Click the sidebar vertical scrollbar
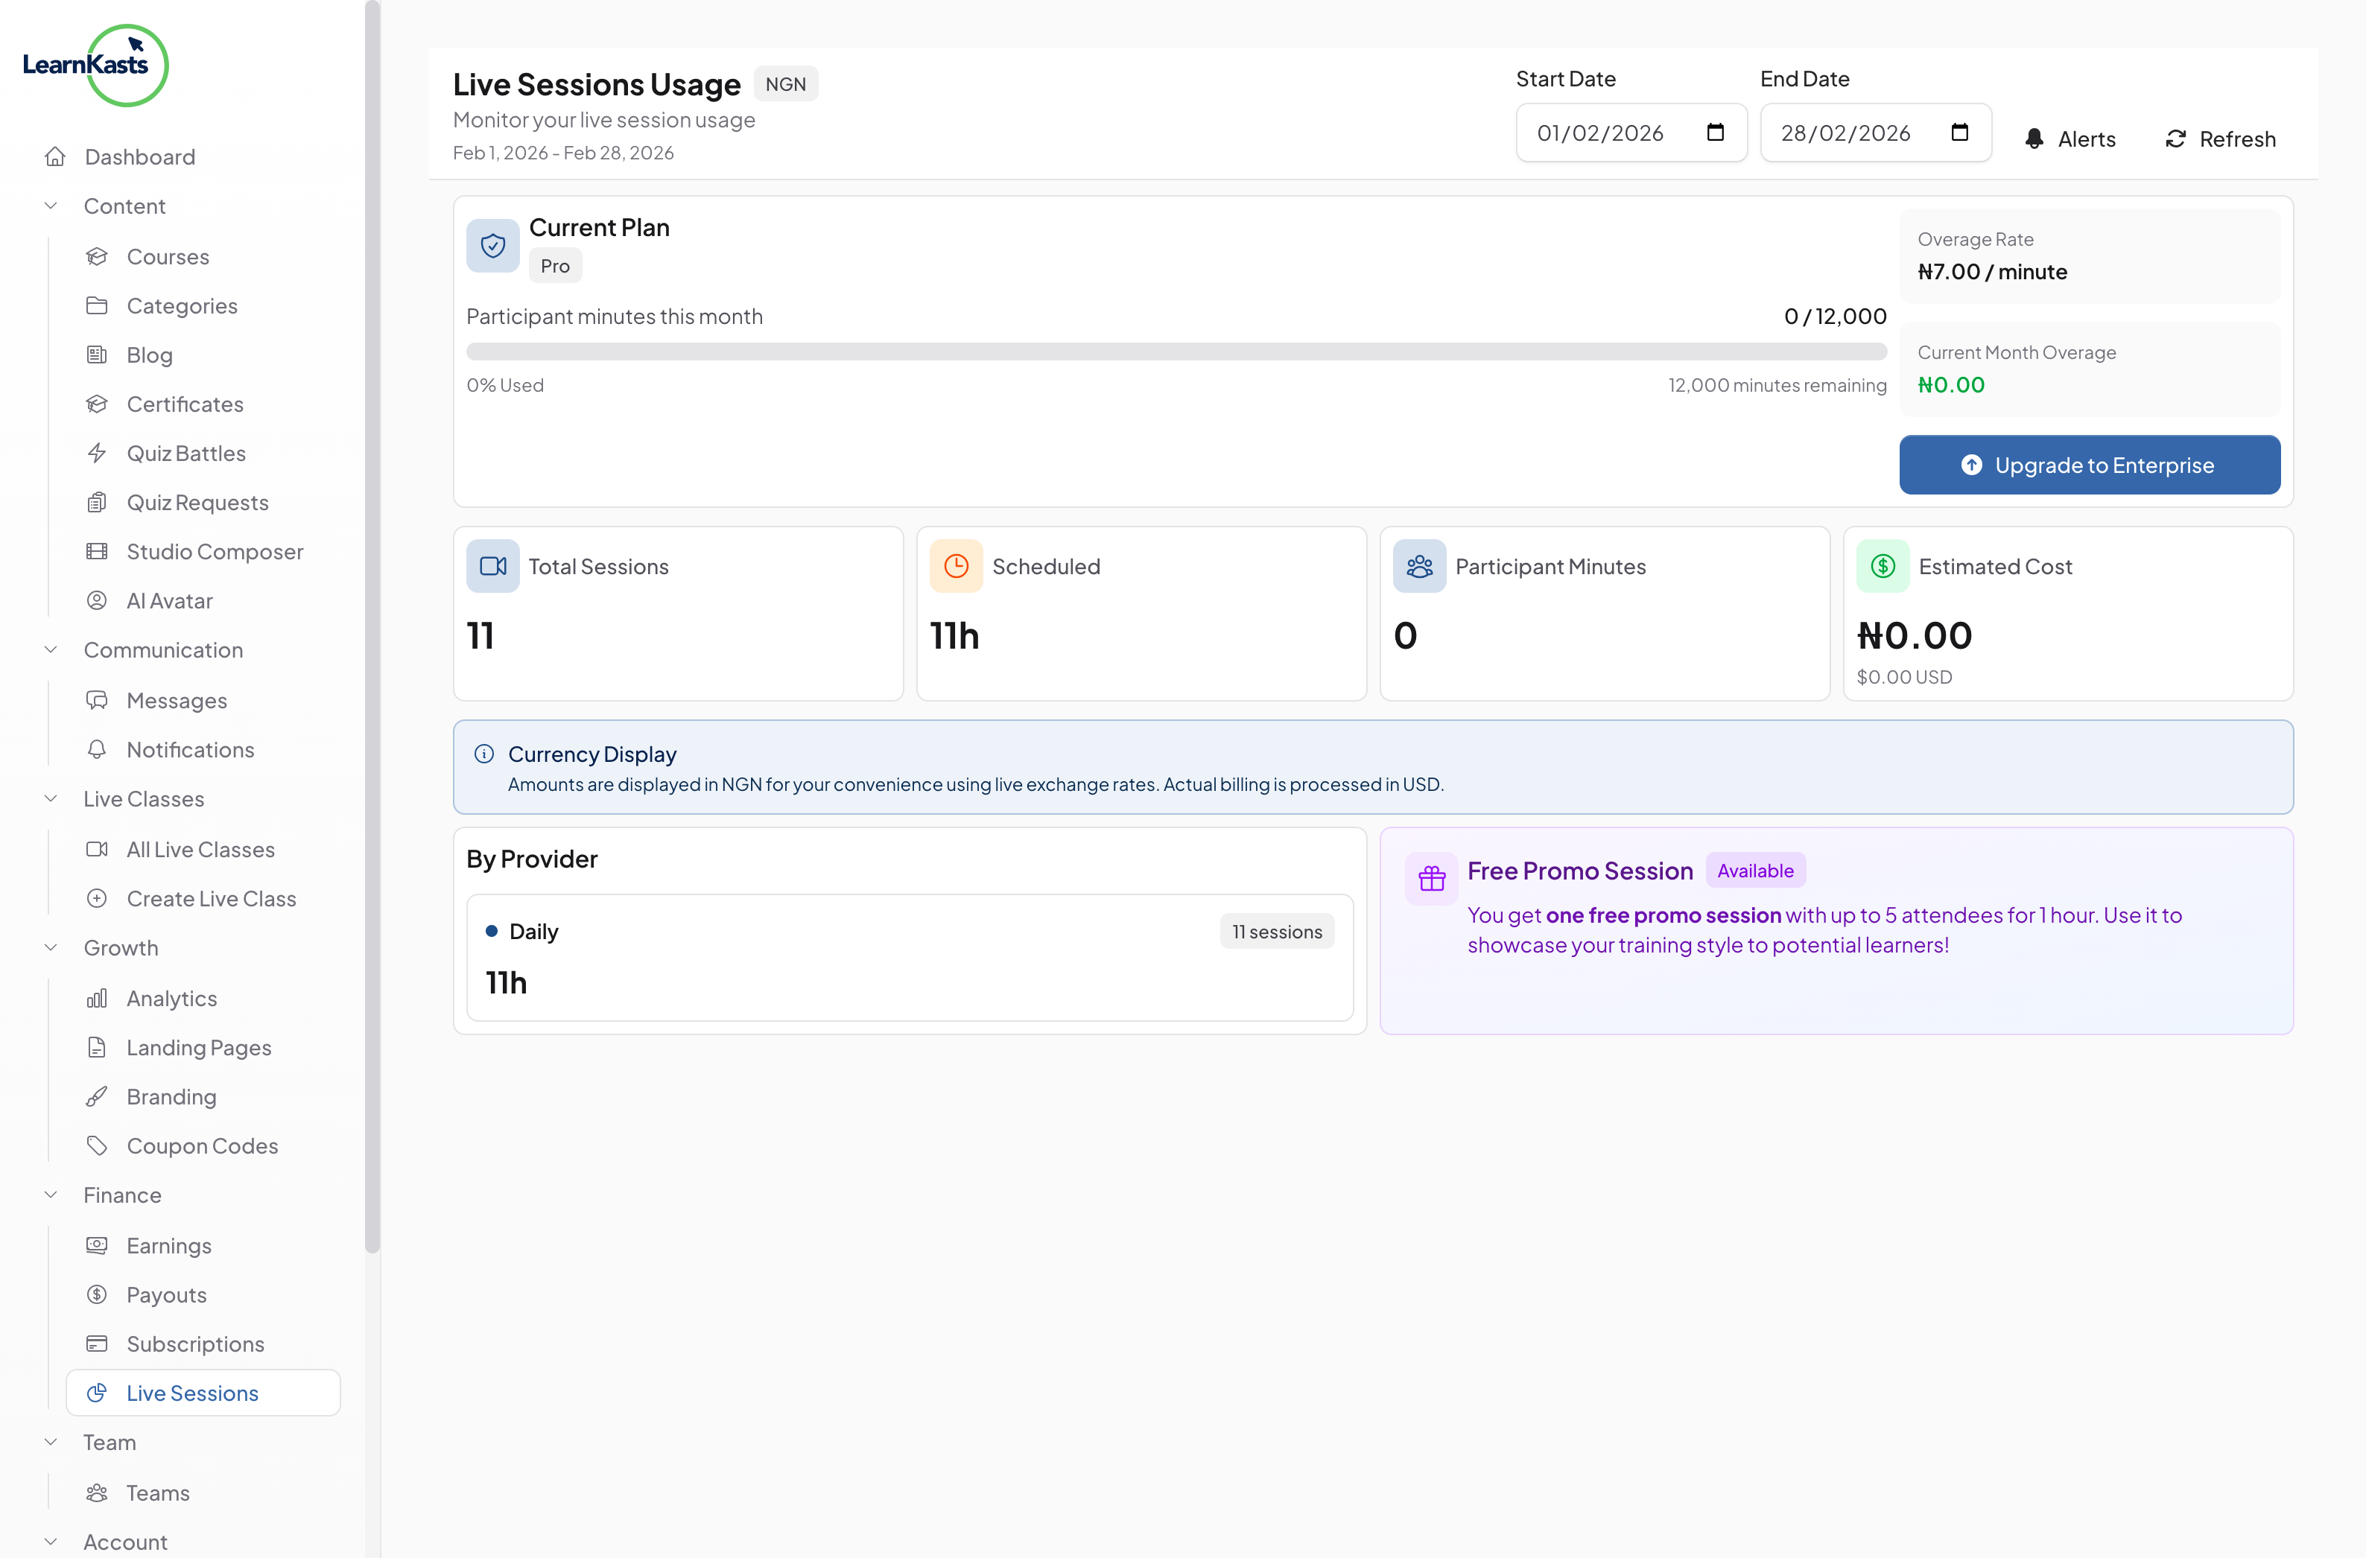The width and height of the screenshot is (2366, 1558). point(372,626)
